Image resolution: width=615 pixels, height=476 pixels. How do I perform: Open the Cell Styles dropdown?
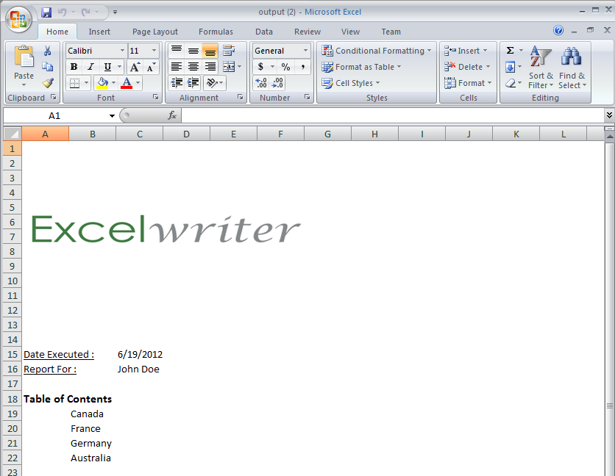click(x=352, y=83)
